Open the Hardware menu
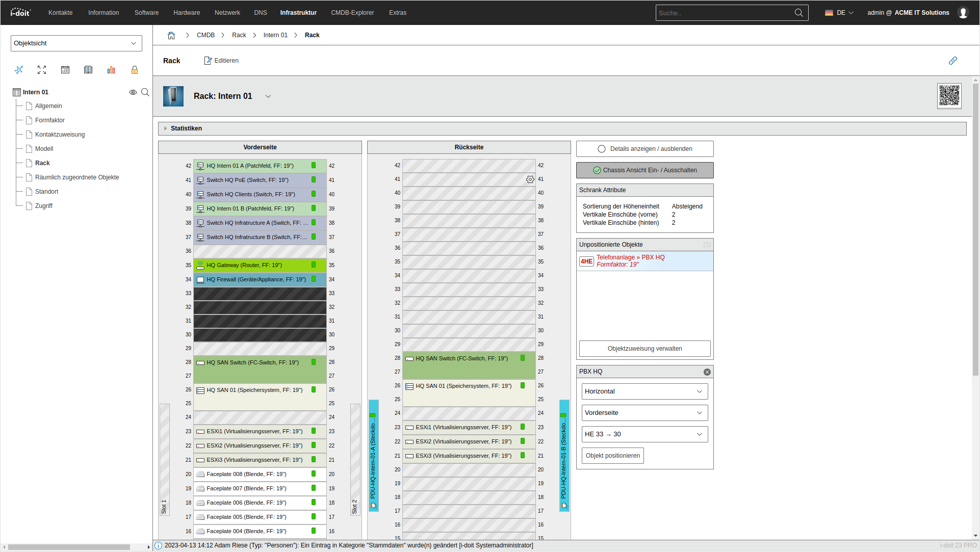 click(187, 13)
